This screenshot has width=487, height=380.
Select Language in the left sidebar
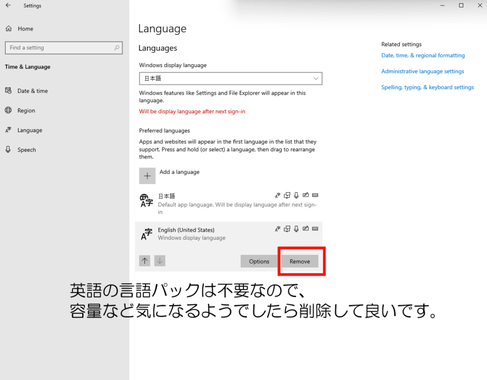[x=29, y=130]
